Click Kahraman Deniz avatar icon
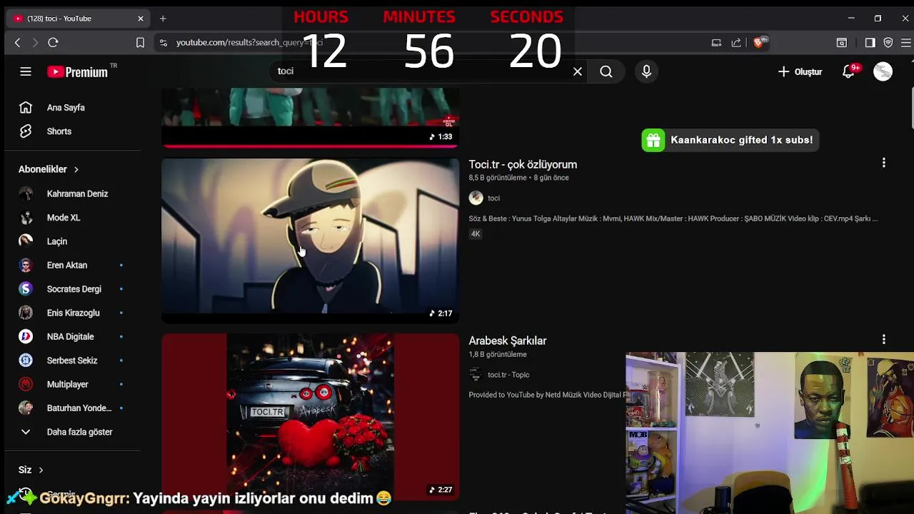Screen dimensions: 914x514 tap(26, 193)
